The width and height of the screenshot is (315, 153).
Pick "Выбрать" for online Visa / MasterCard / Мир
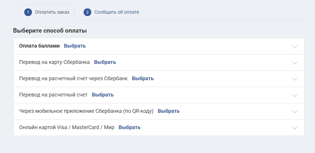130,127
